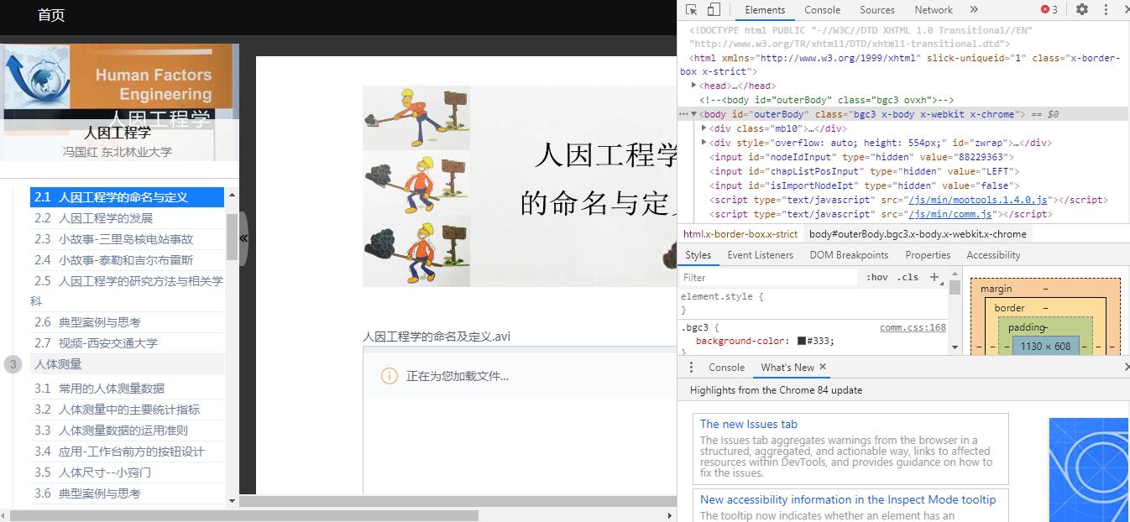Click body#outerBody breadcrumb
This screenshot has height=522, width=1130.
(918, 234)
